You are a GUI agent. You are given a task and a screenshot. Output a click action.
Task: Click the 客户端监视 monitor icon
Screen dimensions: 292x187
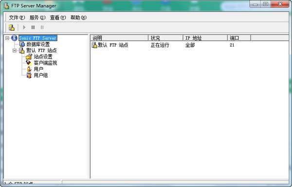point(29,63)
